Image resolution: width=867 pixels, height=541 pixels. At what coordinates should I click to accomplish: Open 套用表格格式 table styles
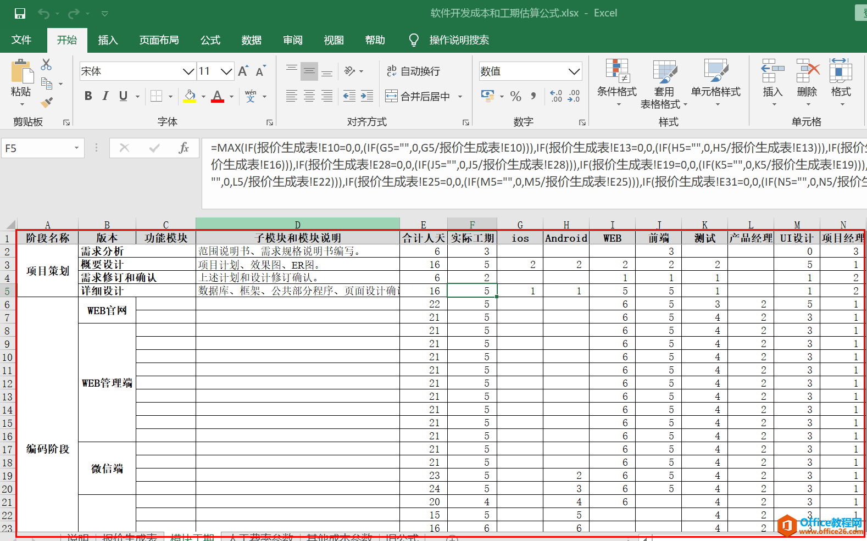(x=664, y=83)
